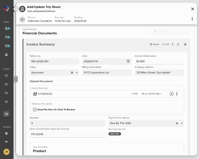This screenshot has height=159, width=199.
Task: Click the Add/Update Trip Sheet task icon
Action: pos(22,9)
